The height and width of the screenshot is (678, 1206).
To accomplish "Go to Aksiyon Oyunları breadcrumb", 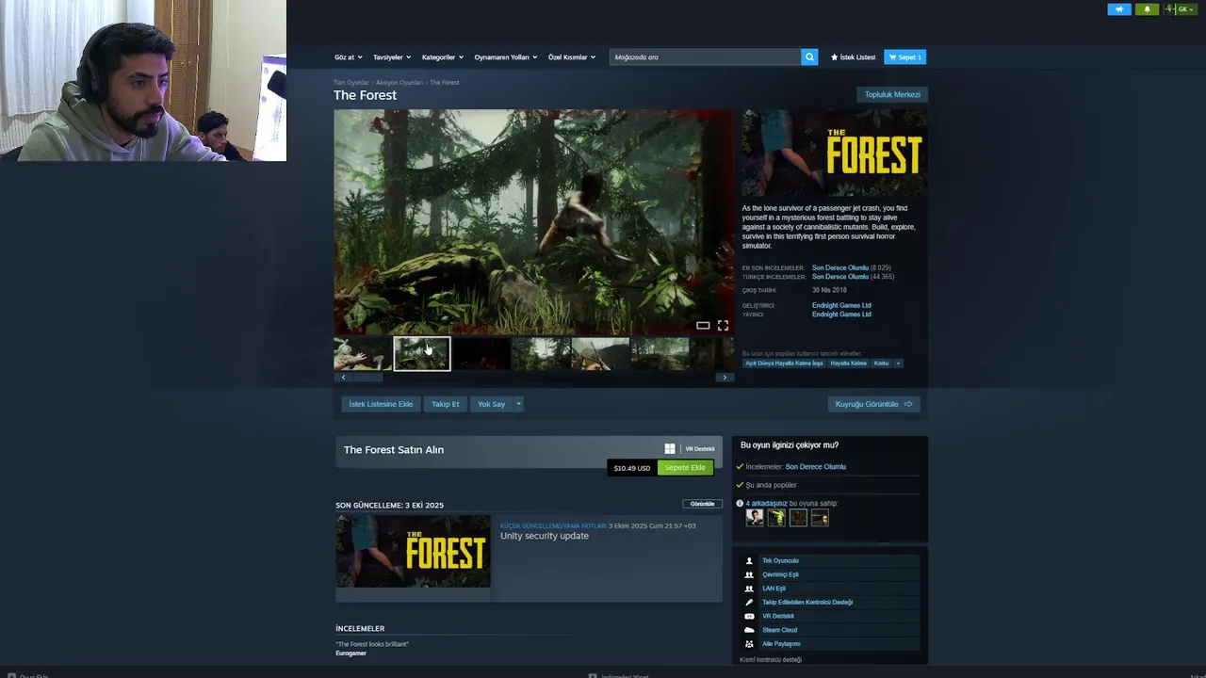I will pyautogui.click(x=399, y=83).
